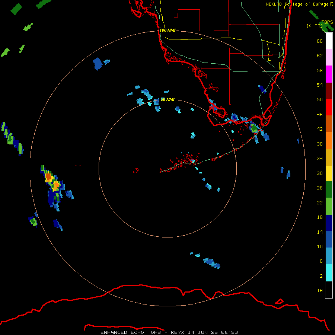The image size is (335, 335).
Task: Click the light pink legend swatch
Action: click(x=329, y=57)
